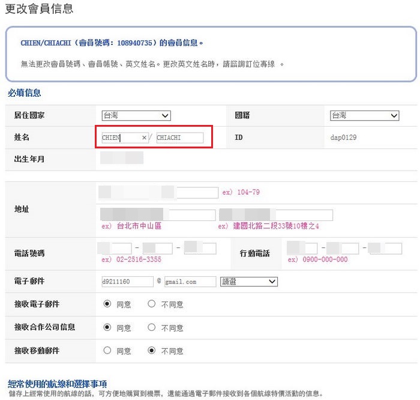Viewport: 420px width, 400px height.
Task: Click the email username field d9211160
Action: pyautogui.click(x=128, y=282)
